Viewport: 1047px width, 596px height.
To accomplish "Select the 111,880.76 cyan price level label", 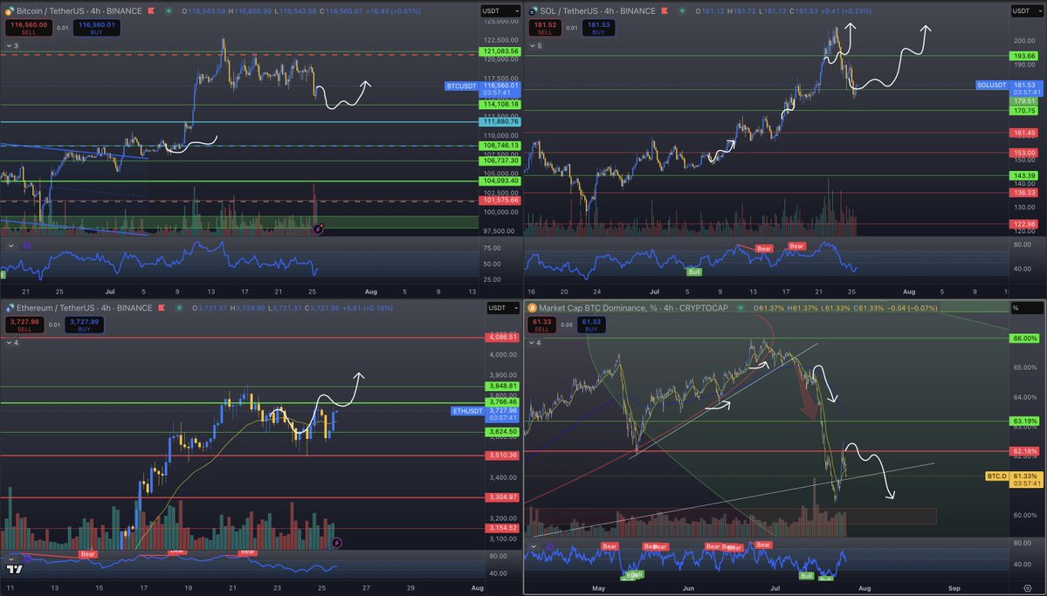I will pyautogui.click(x=500, y=121).
